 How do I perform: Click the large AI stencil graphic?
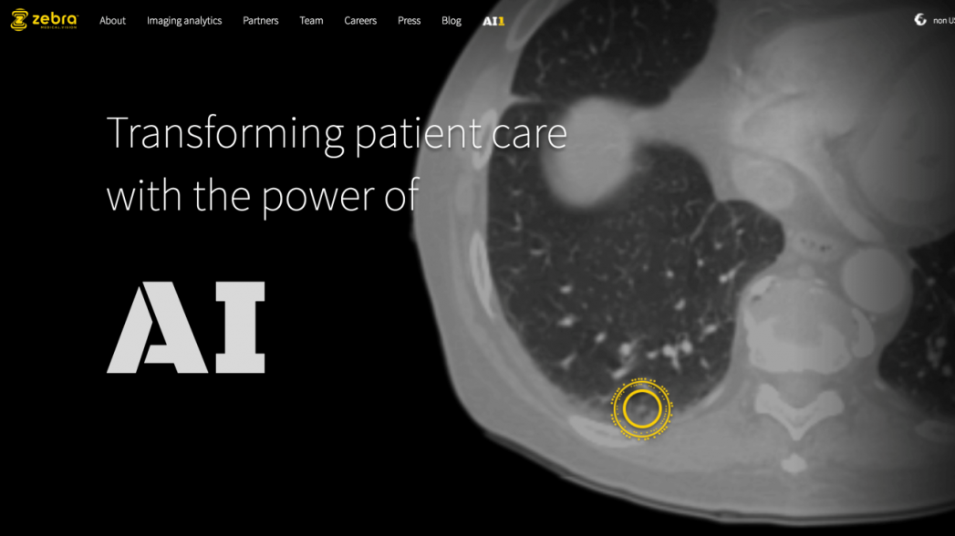click(x=186, y=327)
